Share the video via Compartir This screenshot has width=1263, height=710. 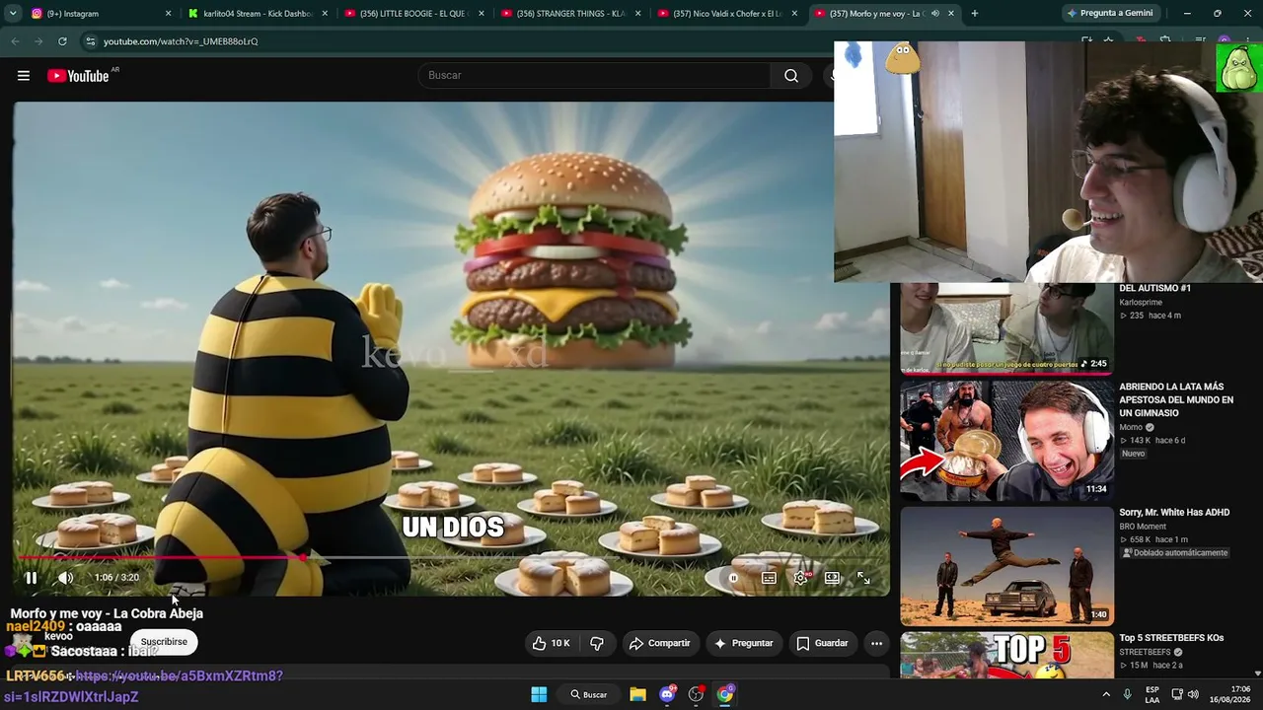click(659, 643)
